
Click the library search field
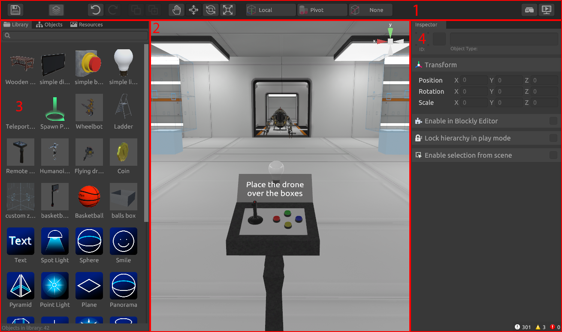click(x=75, y=36)
